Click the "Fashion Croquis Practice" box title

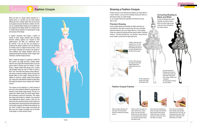tap(123, 87)
